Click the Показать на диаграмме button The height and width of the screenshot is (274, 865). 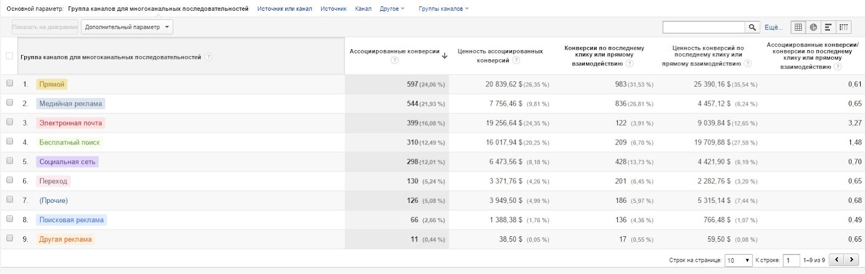[x=45, y=27]
